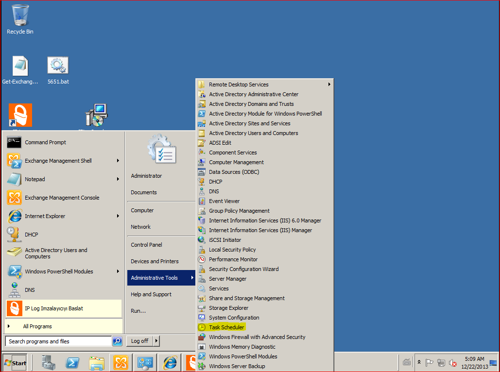
Task: Open Log off options arrow
Action: (156, 341)
